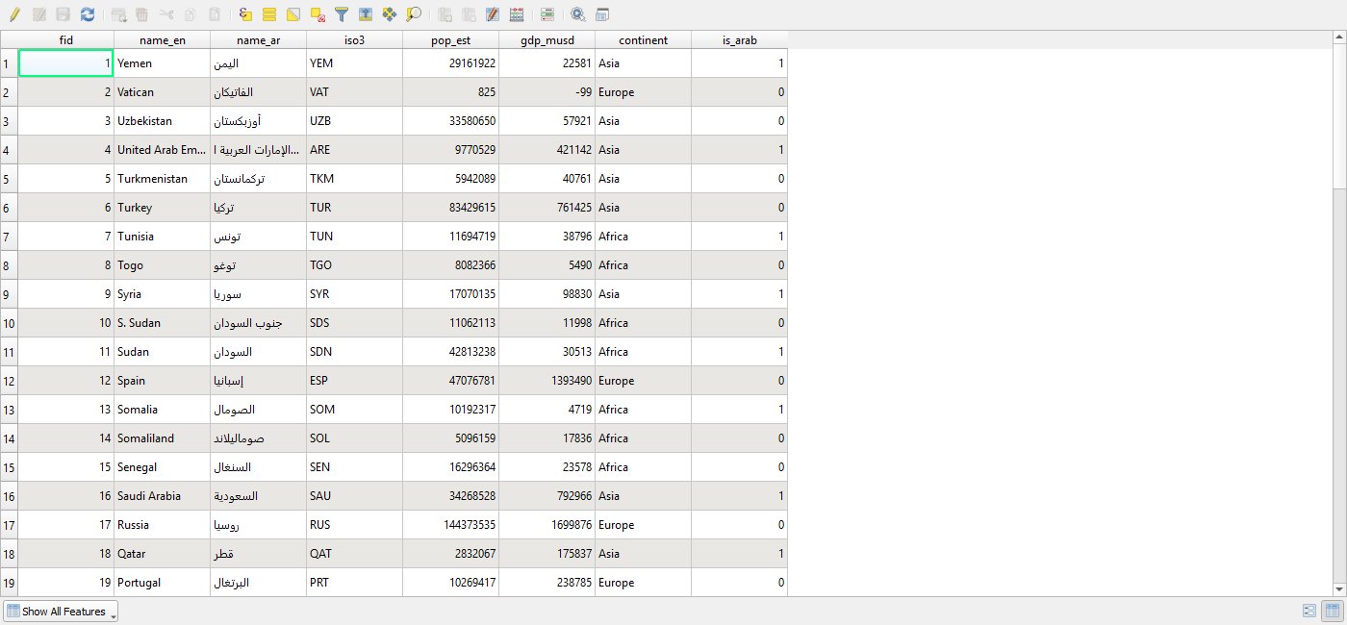Click the Reload the table icon
1347x625 pixels.
(88, 14)
